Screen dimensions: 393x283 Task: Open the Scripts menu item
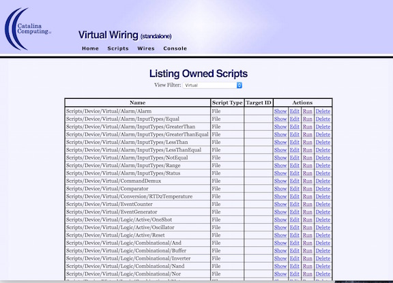tap(118, 48)
